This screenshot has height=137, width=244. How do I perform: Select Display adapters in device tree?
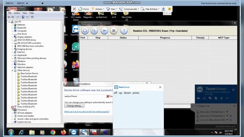pos(24,37)
